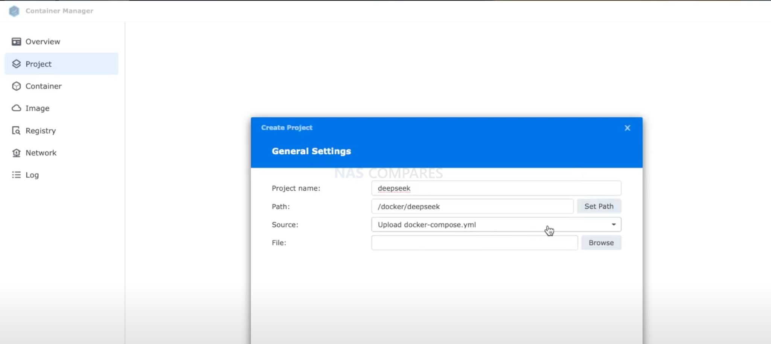Select the Image cloud icon
Image resolution: width=771 pixels, height=344 pixels.
point(16,108)
